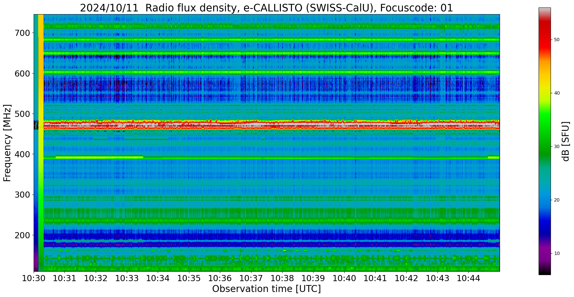Click the 10:32 time tick label
Screen dimensions: 574x297
(x=96, y=278)
